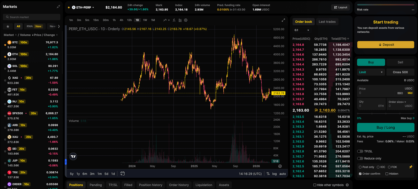Open the Layout button
This screenshot has height=189, width=418.
(340, 7)
